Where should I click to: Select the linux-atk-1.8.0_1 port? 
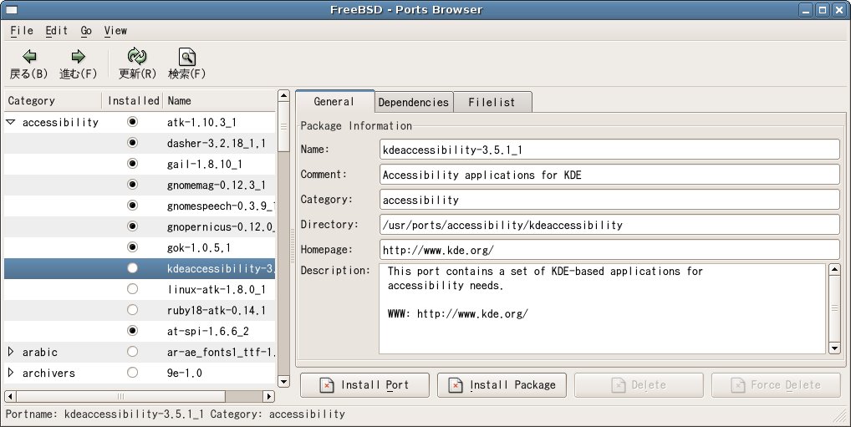tap(216, 290)
